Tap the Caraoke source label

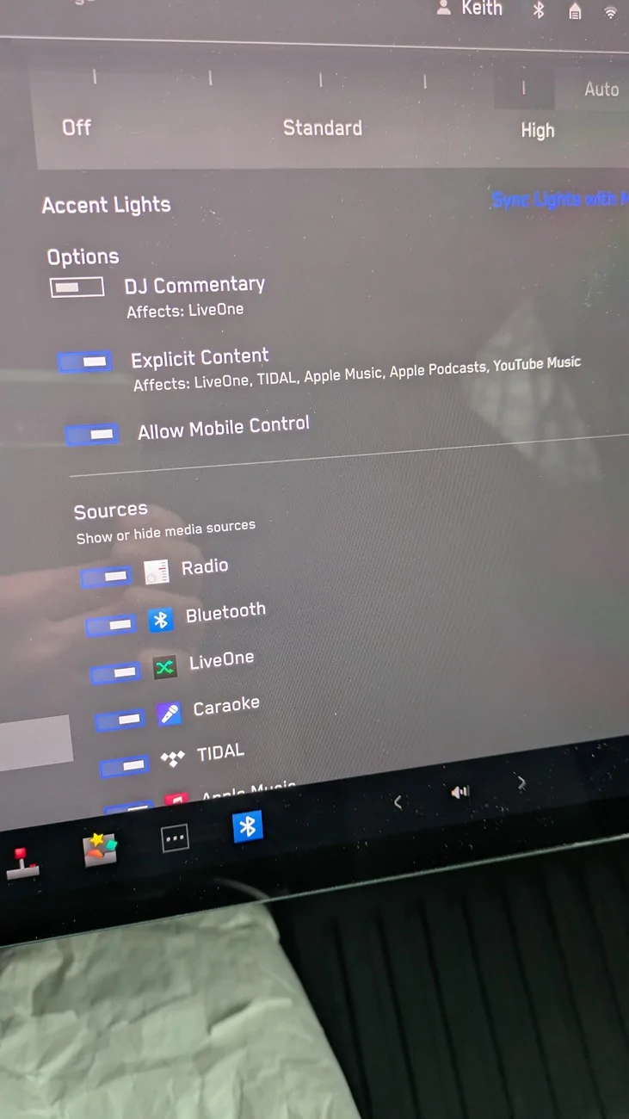point(226,707)
